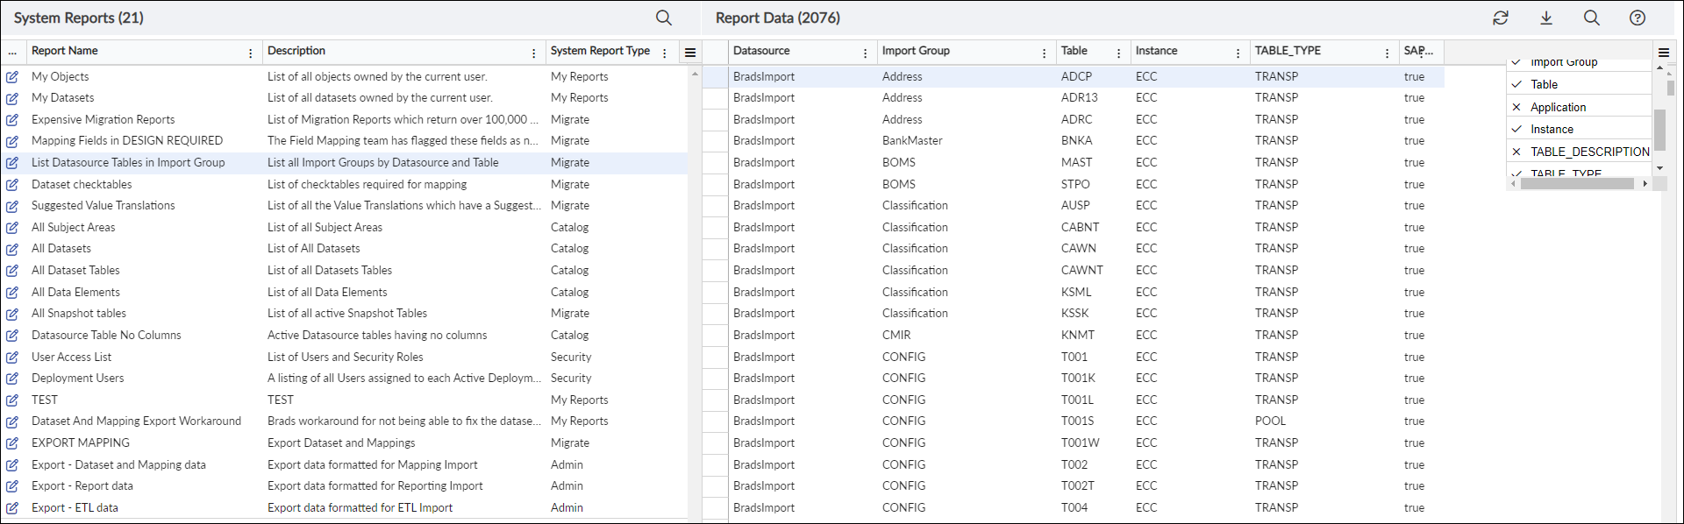Open Instance column options menu

point(1238,53)
